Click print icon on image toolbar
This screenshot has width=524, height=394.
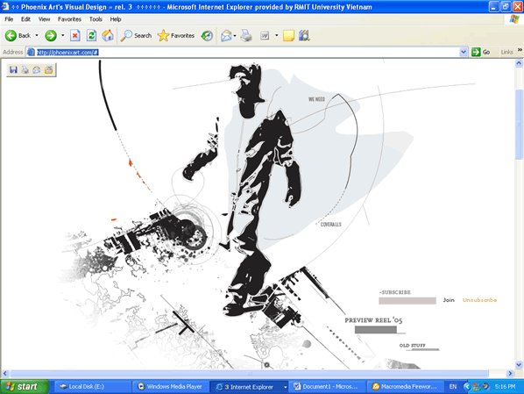pyautogui.click(x=25, y=69)
